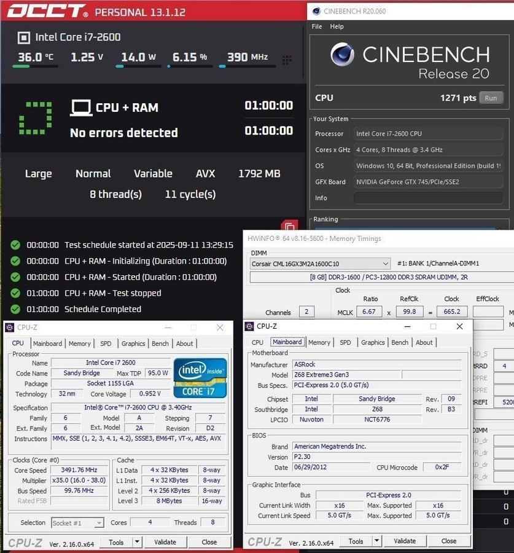
Task: Switch to Bench tab in the left CPU-Z window
Action: (160, 343)
